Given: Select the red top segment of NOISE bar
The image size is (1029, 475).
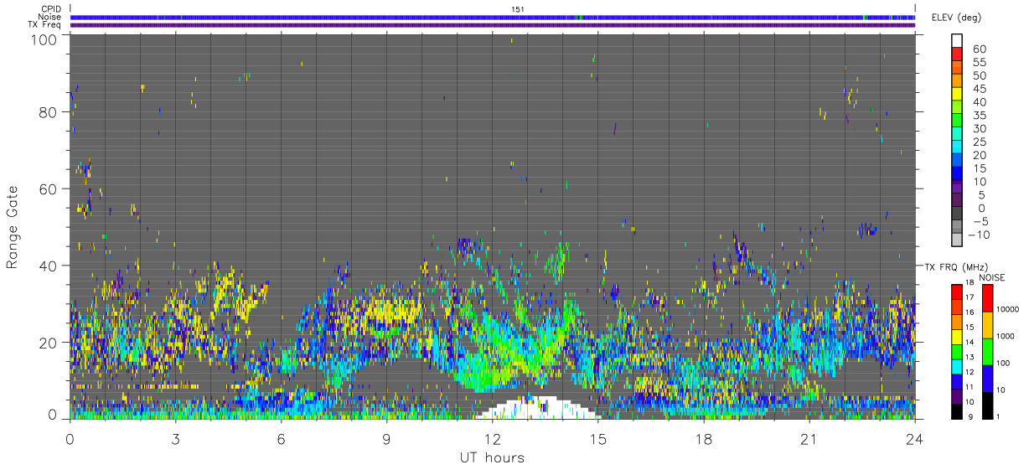Looking at the screenshot, I should [x=987, y=298].
